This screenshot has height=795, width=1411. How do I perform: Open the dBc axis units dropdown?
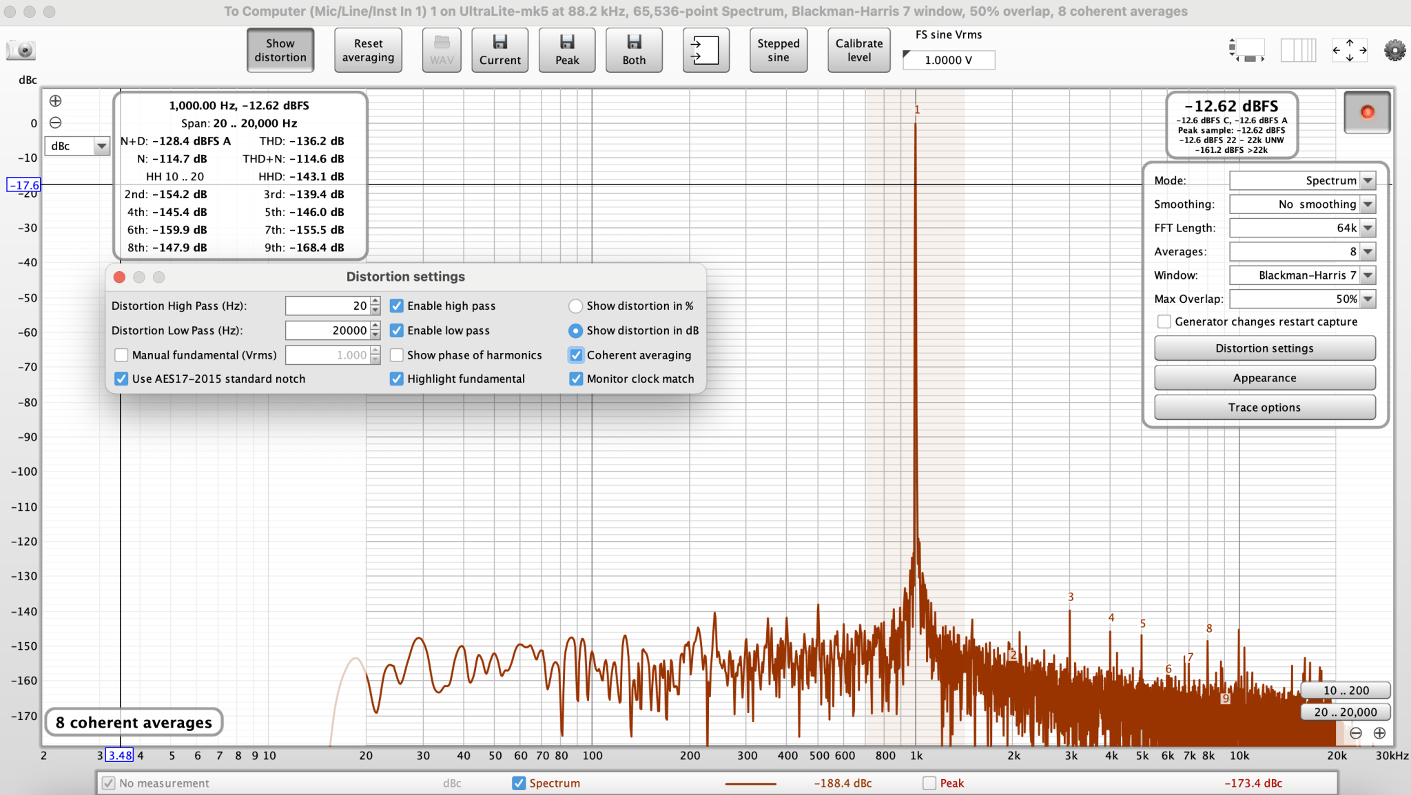tap(77, 146)
